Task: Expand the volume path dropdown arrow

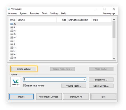Action: pyautogui.click(x=85, y=79)
